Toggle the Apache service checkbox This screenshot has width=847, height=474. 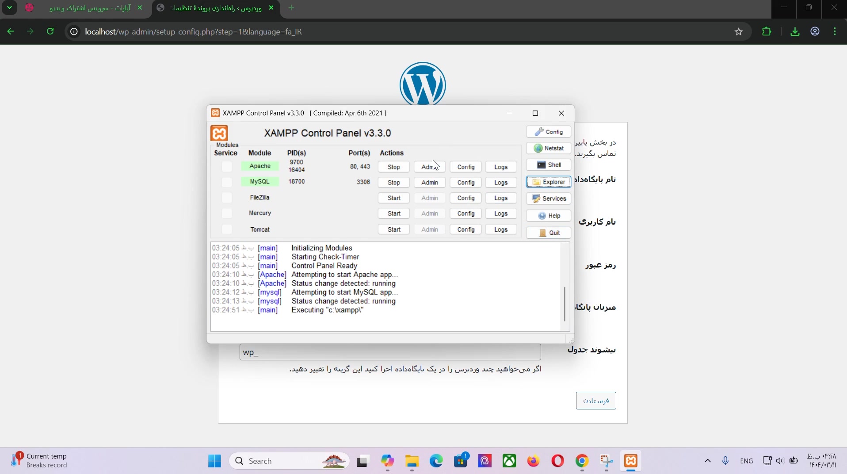227,167
